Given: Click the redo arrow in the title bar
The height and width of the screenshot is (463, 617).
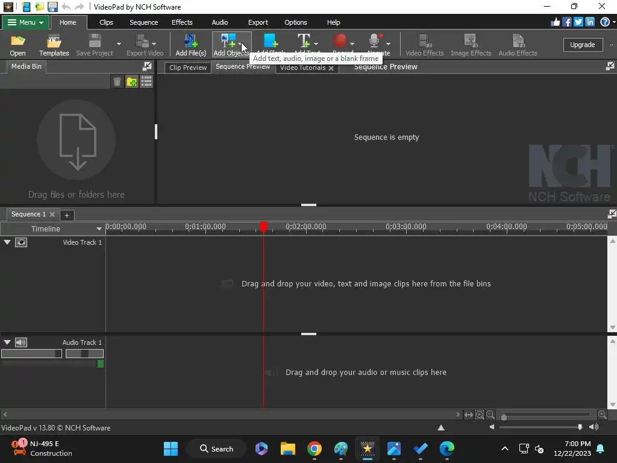Looking at the screenshot, I should 79,7.
